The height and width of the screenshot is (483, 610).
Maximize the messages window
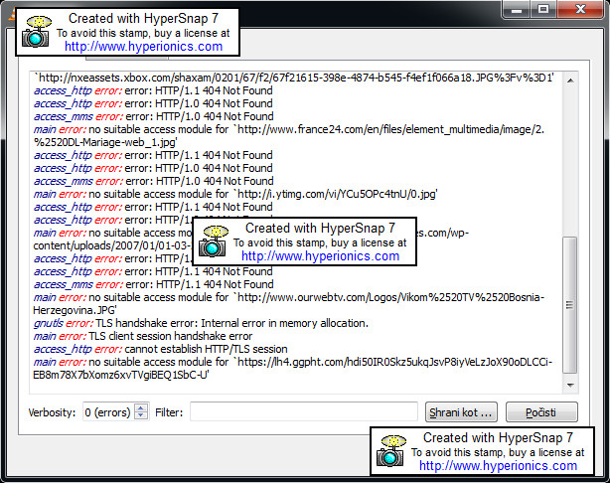coord(543,9)
